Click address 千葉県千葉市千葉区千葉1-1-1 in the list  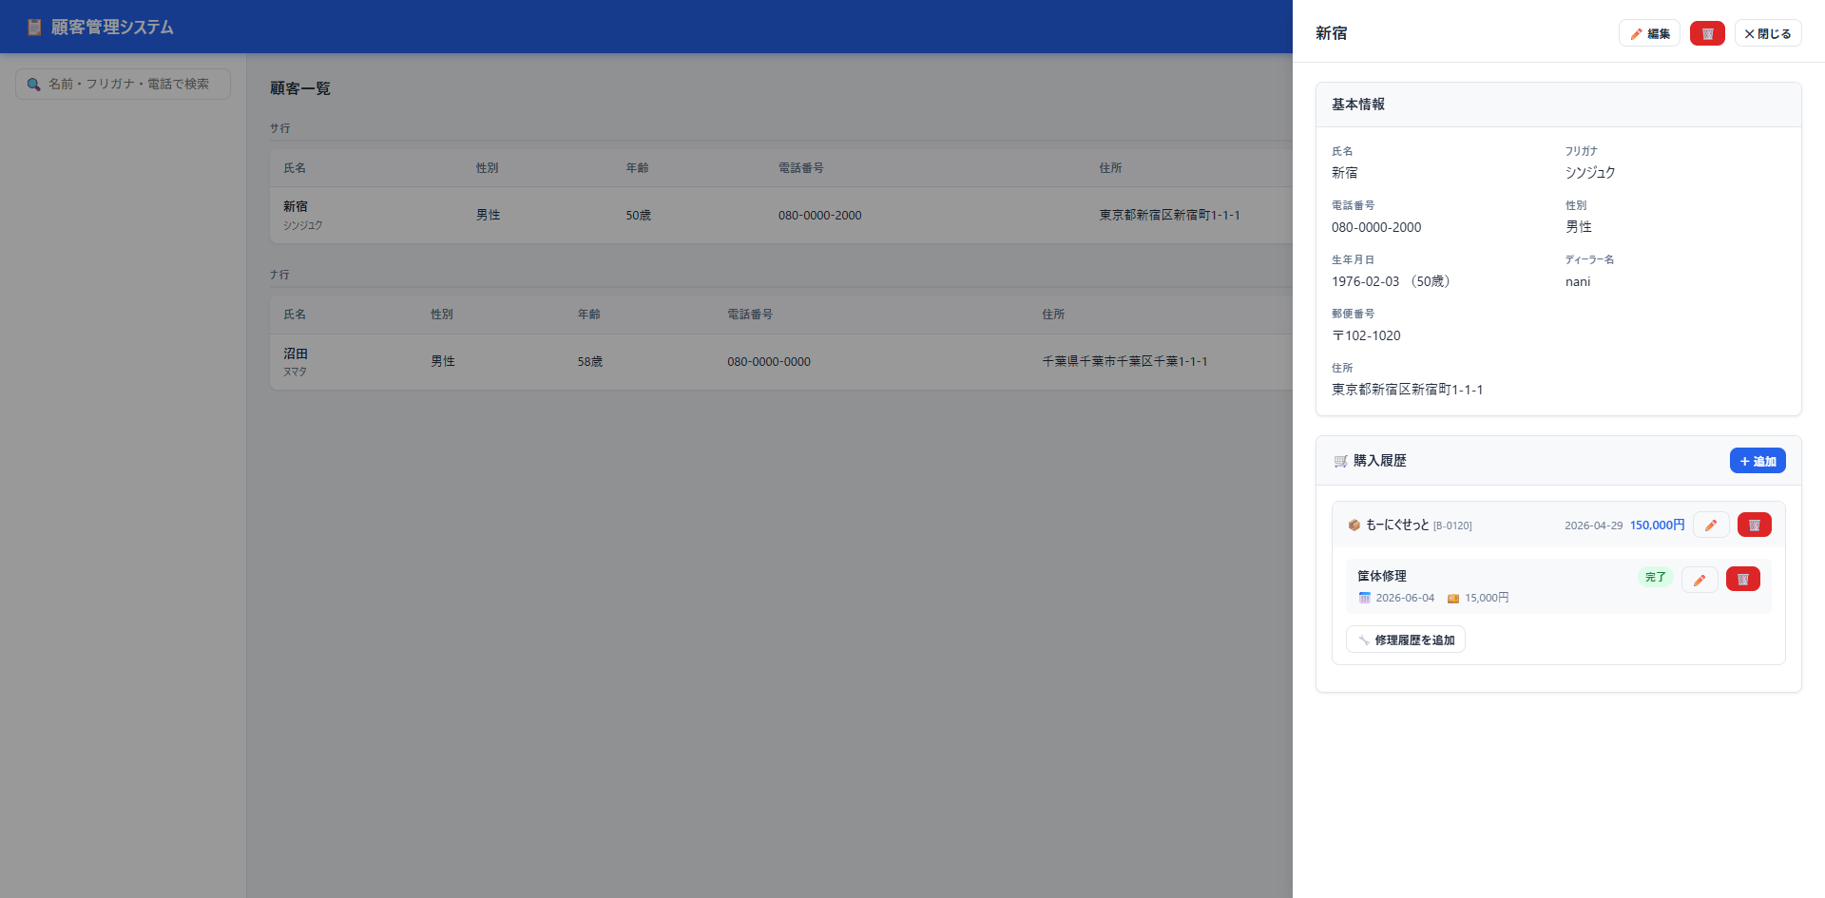1124,362
